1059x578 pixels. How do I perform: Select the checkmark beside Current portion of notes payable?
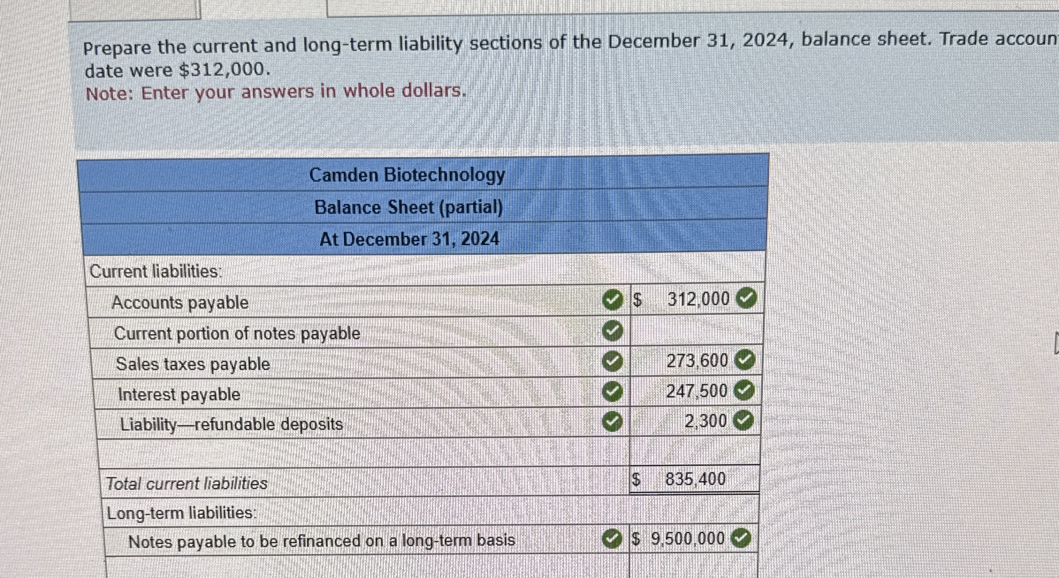tap(613, 330)
